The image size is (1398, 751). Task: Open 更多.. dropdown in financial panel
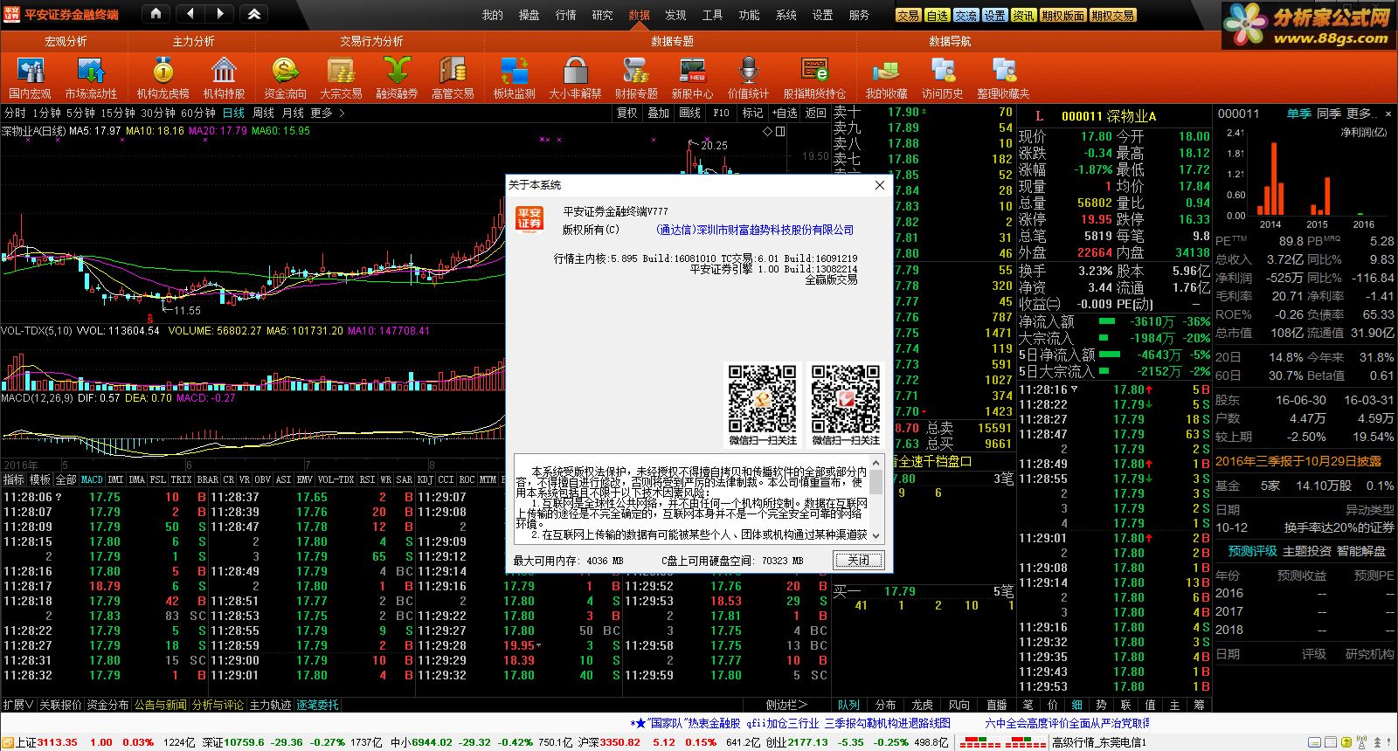coord(1361,114)
